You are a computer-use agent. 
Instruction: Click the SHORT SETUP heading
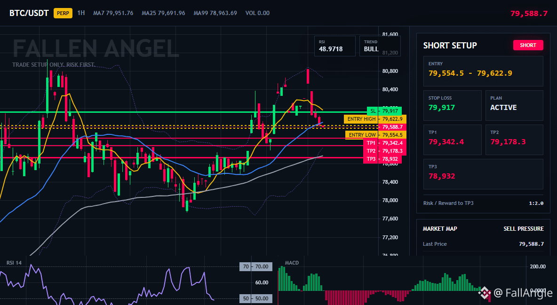point(450,46)
